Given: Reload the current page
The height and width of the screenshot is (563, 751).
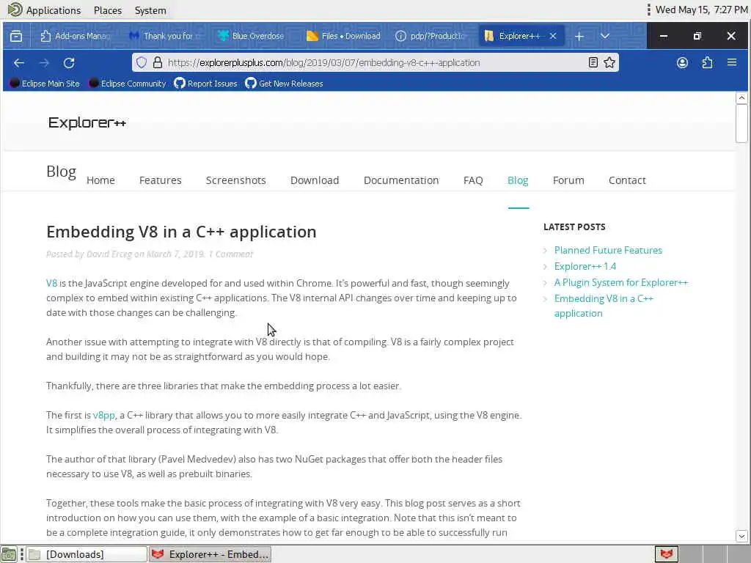Looking at the screenshot, I should (x=69, y=63).
